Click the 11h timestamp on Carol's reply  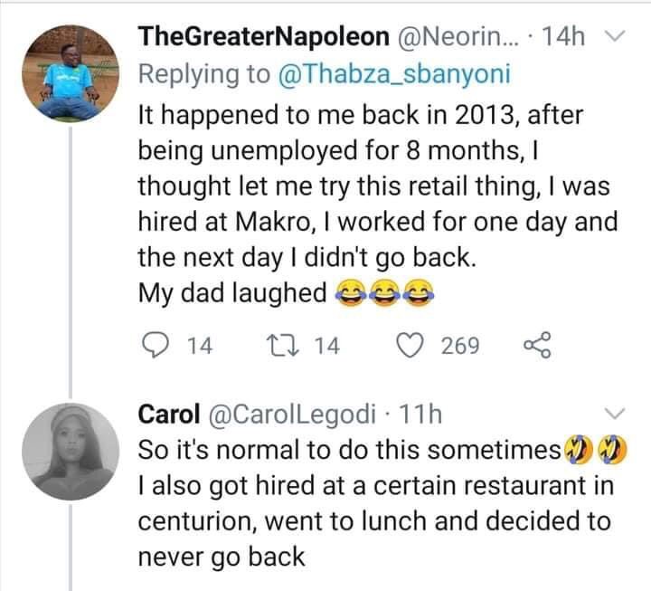click(x=420, y=414)
